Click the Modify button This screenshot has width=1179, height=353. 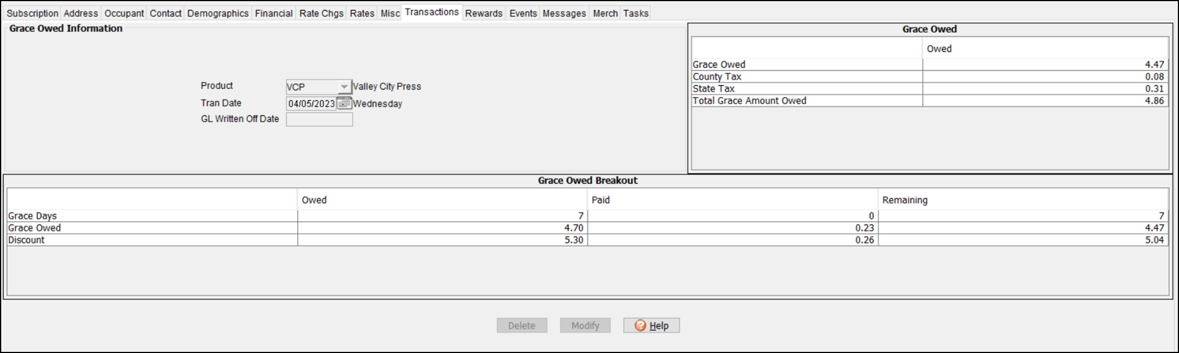pyautogui.click(x=585, y=326)
